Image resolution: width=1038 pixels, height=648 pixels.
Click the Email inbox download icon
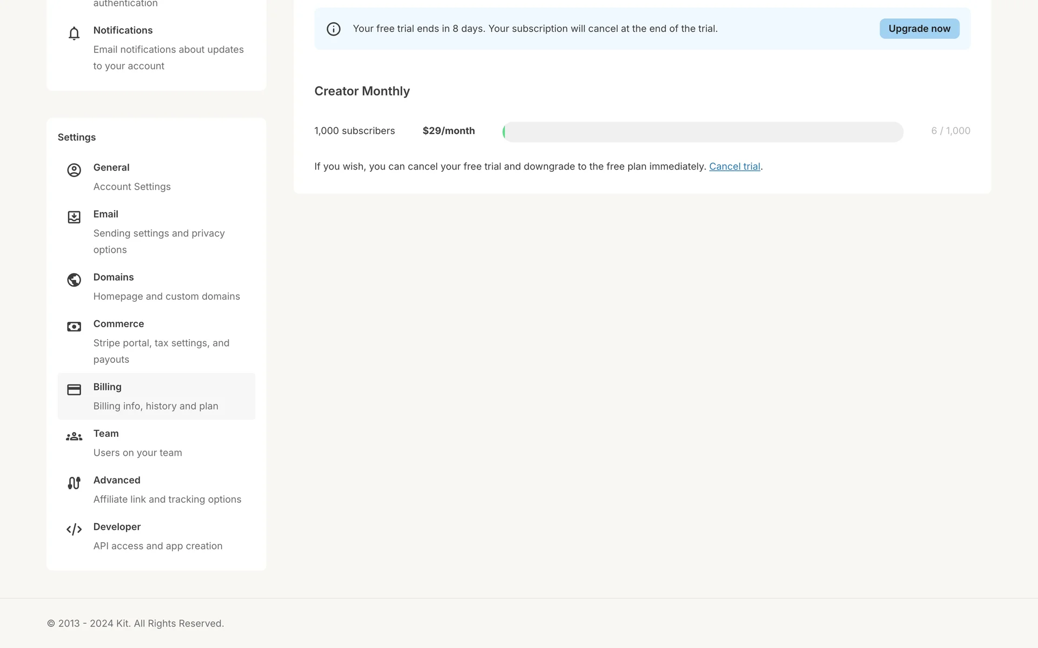[74, 217]
